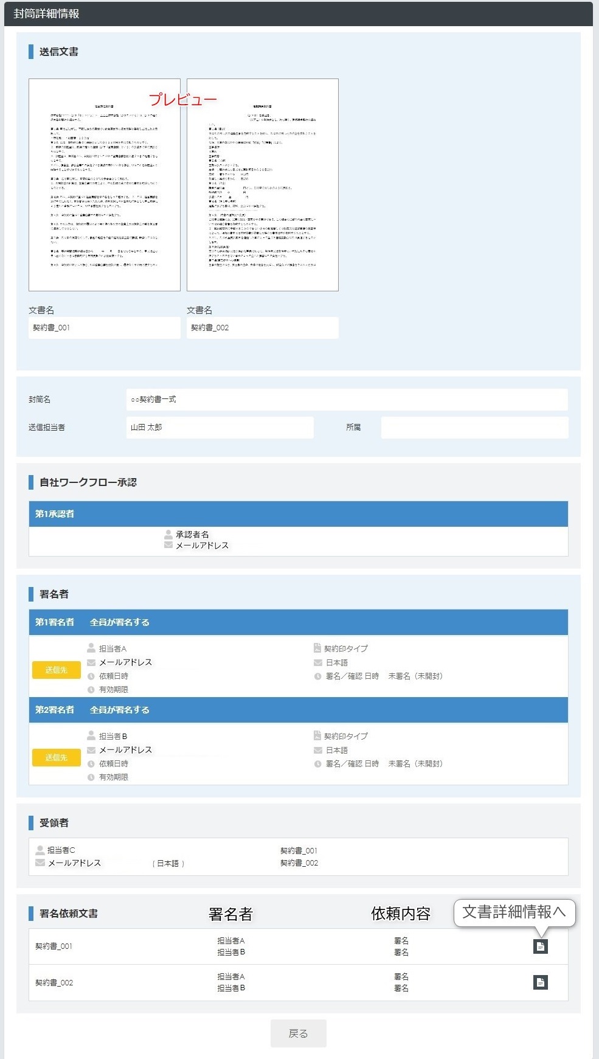Click 文書名 field showing 契約書_001
The image size is (599, 1059).
coord(105,328)
